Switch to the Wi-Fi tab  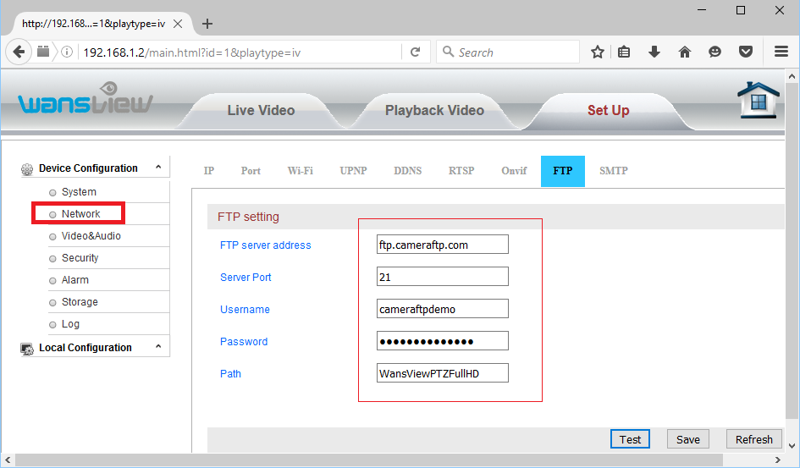[300, 170]
